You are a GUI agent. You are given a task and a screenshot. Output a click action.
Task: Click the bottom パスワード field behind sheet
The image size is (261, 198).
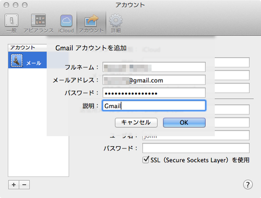(x=196, y=148)
